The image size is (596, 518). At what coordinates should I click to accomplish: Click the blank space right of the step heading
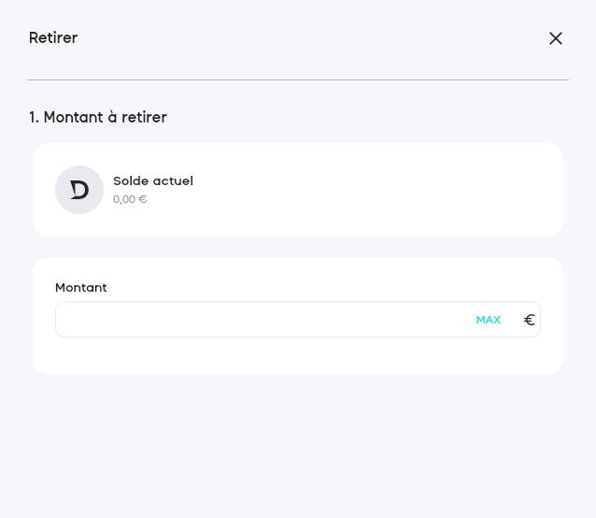pos(374,118)
